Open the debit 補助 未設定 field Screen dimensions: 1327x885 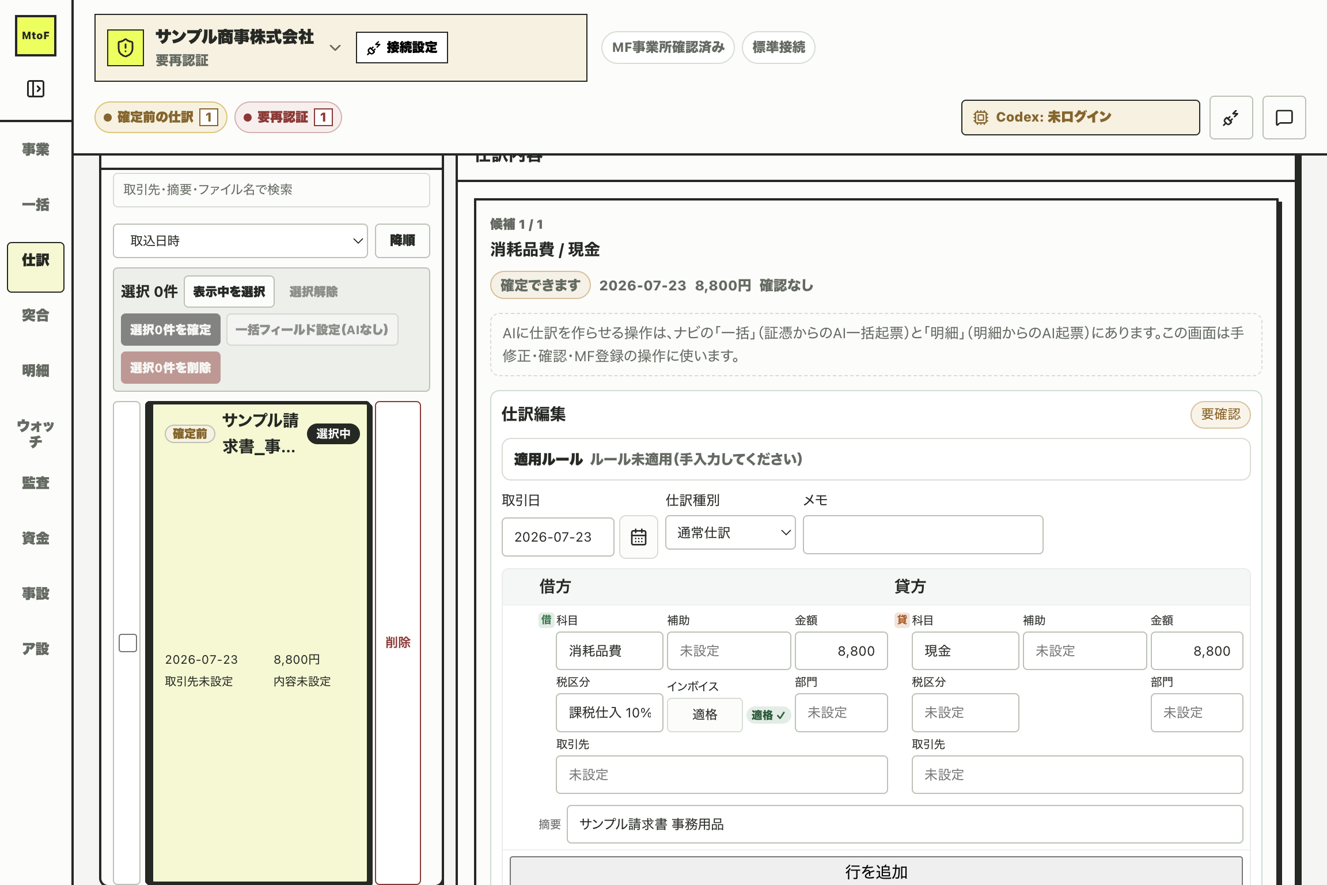pyautogui.click(x=729, y=651)
